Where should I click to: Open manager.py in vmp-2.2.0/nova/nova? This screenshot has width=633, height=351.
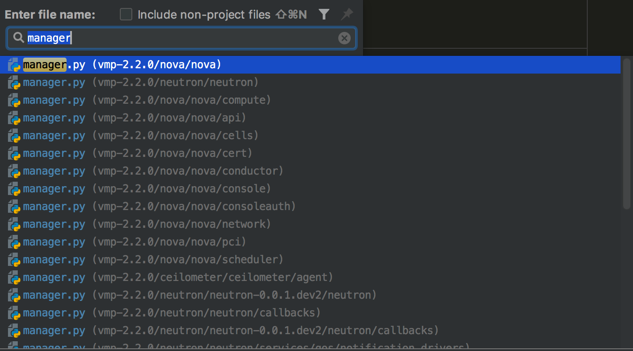click(x=122, y=65)
